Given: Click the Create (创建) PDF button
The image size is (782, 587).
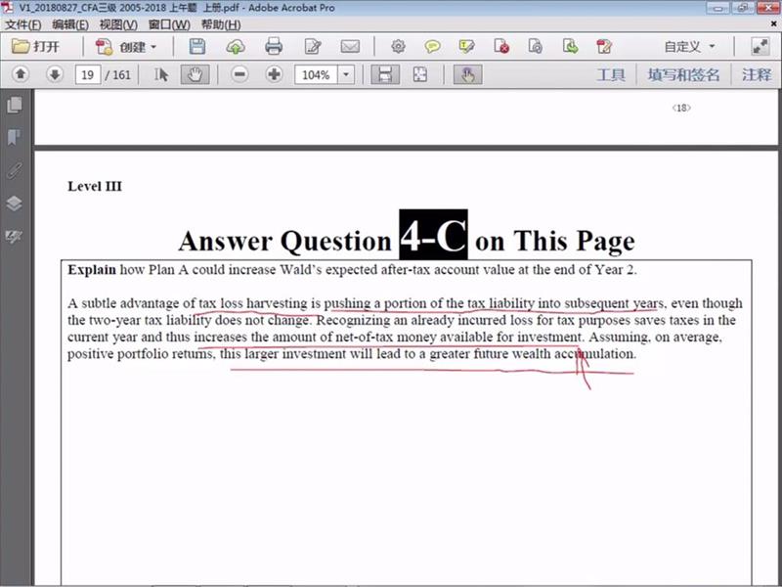Looking at the screenshot, I should point(126,47).
